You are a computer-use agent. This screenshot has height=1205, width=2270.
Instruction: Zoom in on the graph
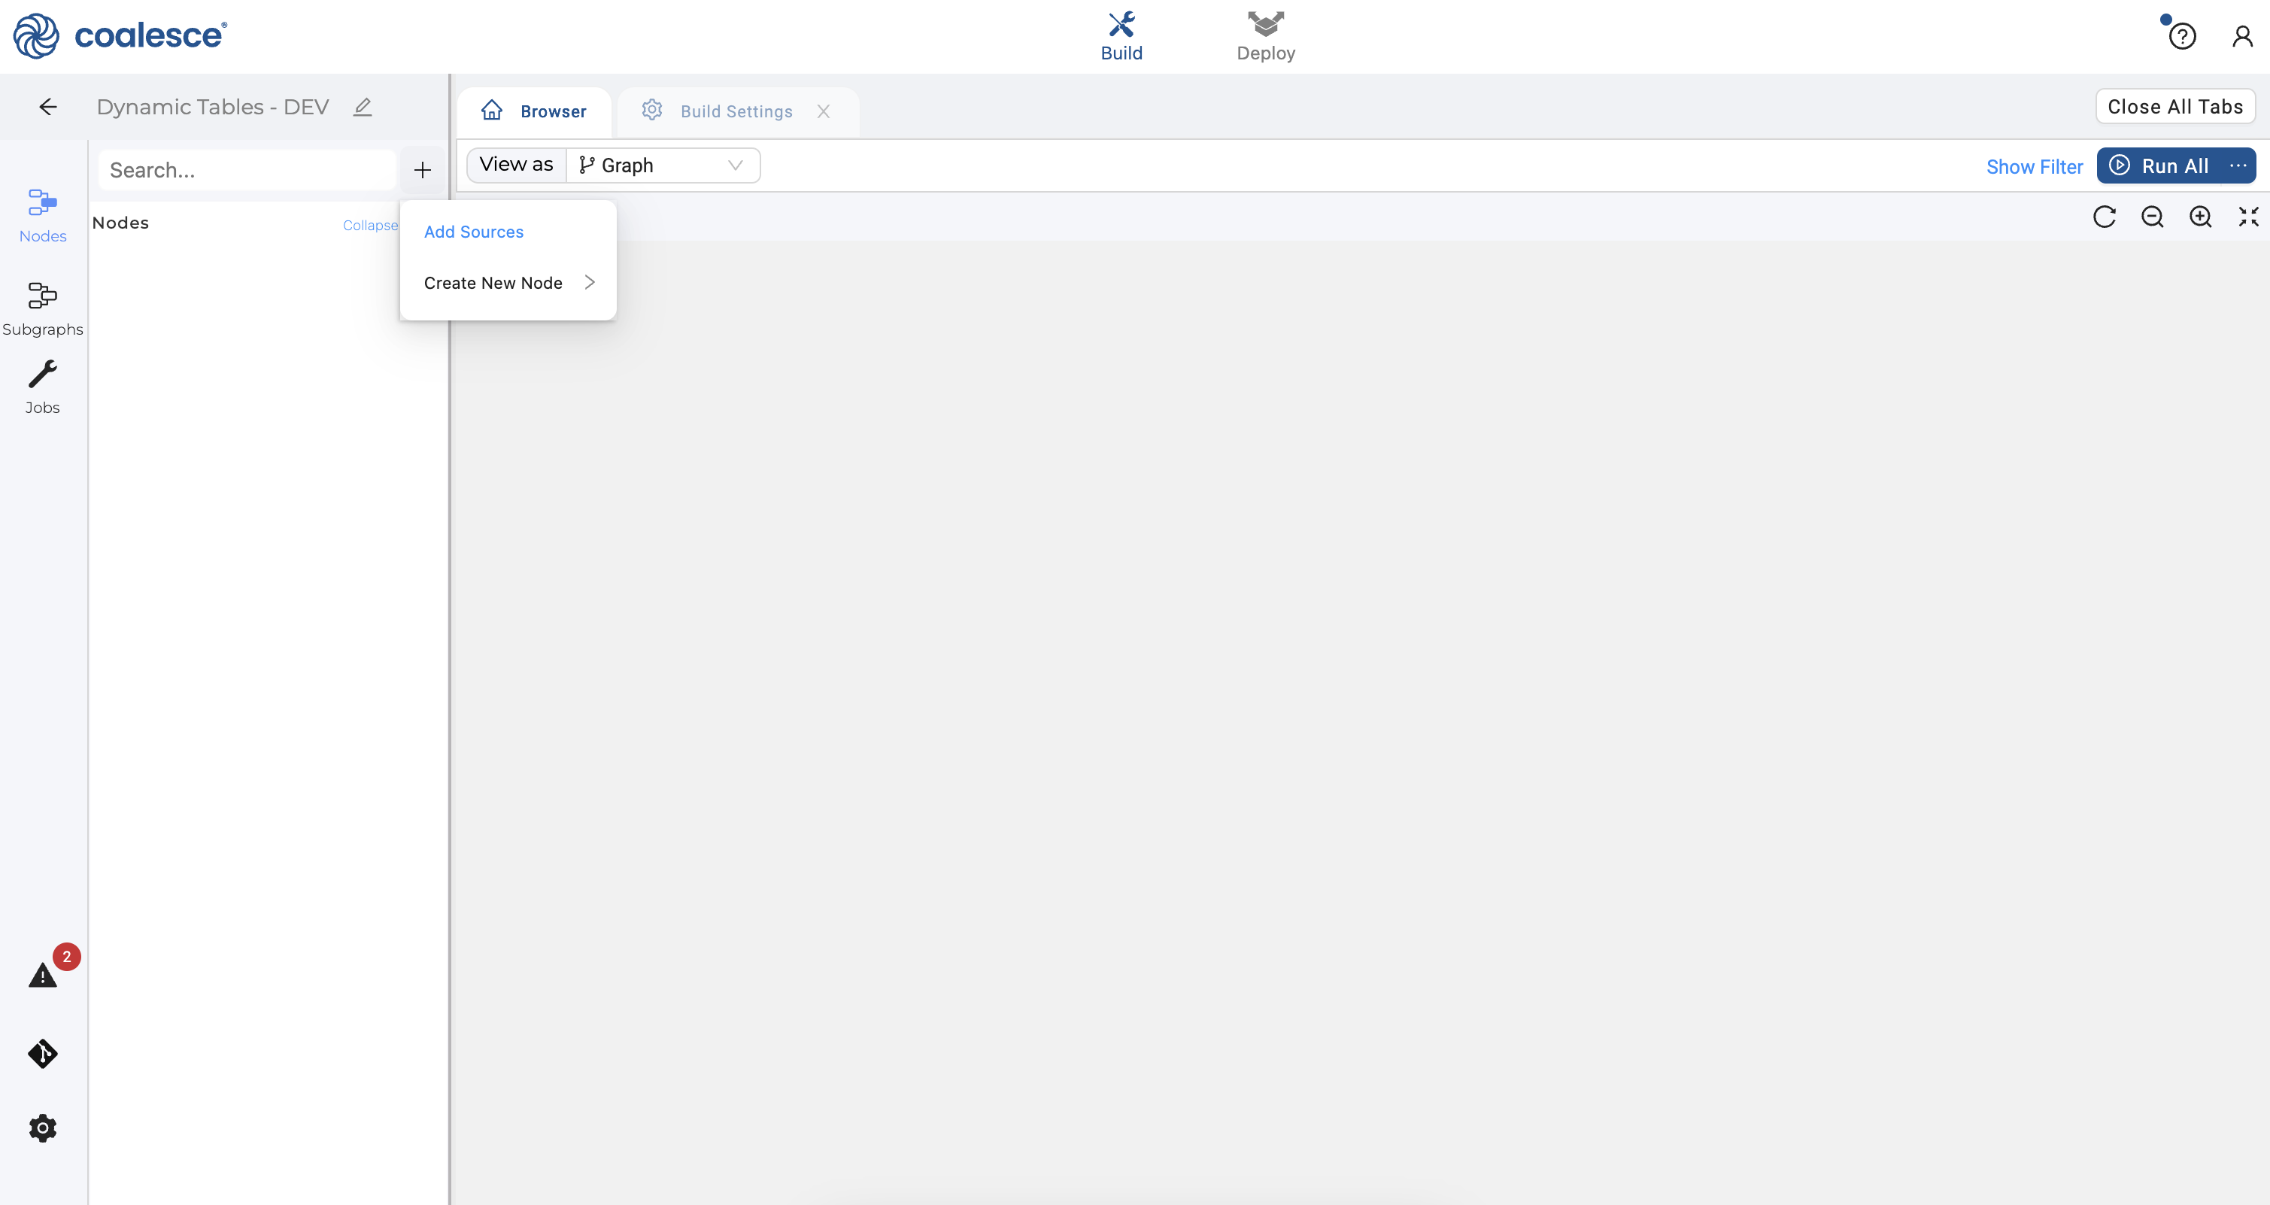pos(2200,217)
